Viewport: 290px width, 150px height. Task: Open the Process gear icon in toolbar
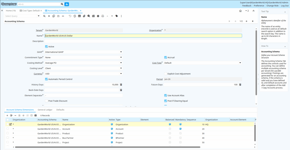point(98,16)
